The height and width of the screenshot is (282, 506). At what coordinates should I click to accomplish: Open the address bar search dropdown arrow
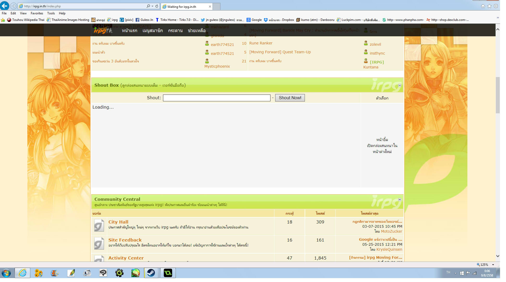[x=152, y=6]
